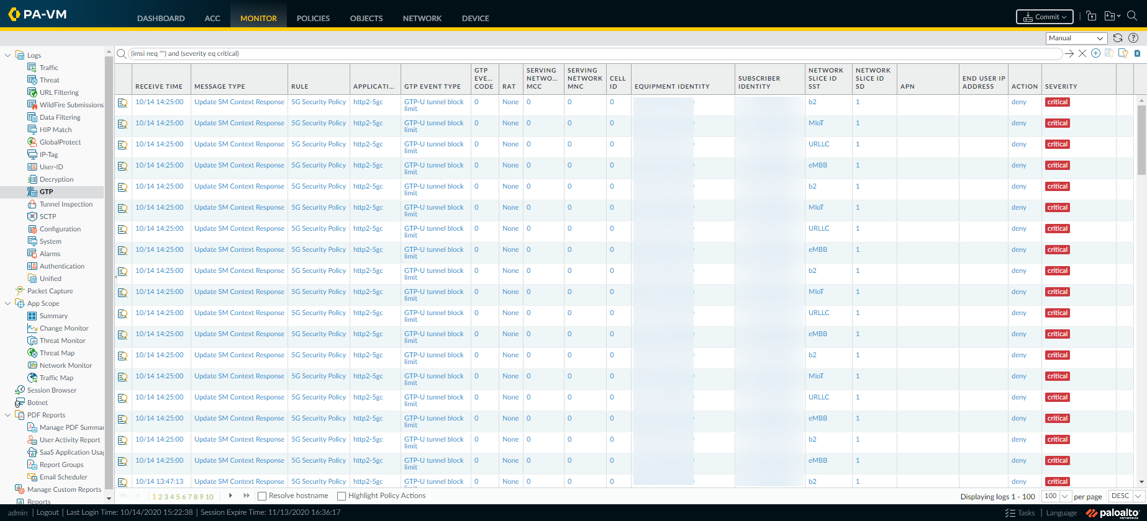The height and width of the screenshot is (521, 1147).
Task: Open the help icon
Action: click(x=1133, y=38)
